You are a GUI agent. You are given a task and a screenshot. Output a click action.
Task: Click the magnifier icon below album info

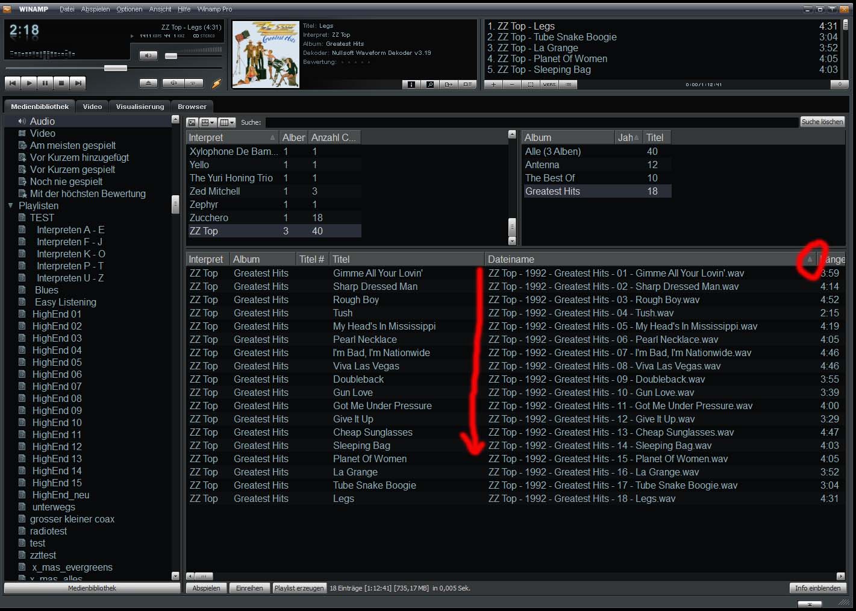430,84
